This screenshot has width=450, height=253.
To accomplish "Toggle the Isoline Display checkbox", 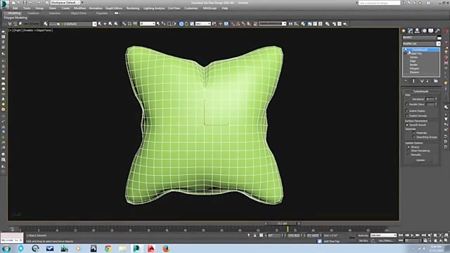I will click(407, 110).
